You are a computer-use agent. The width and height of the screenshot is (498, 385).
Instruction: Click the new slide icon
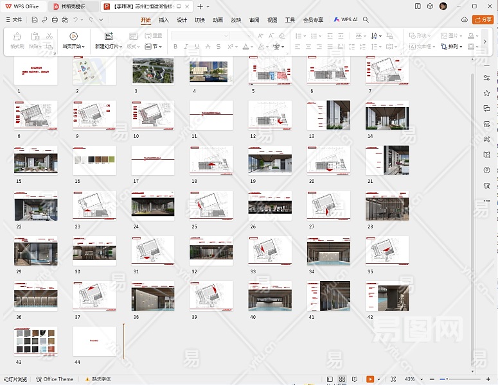click(x=109, y=37)
